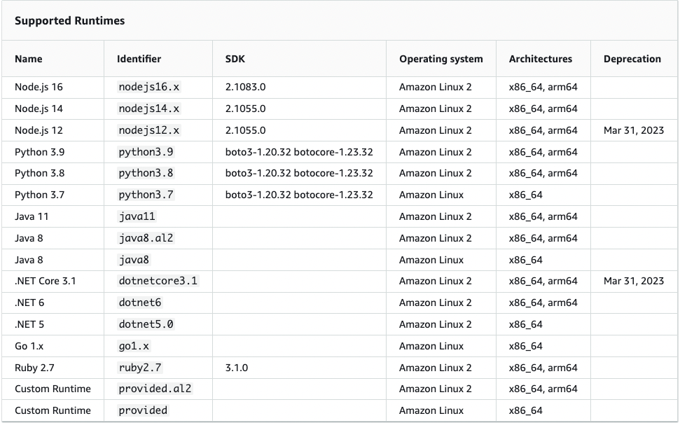Click the go1.x identifier code

[134, 346]
